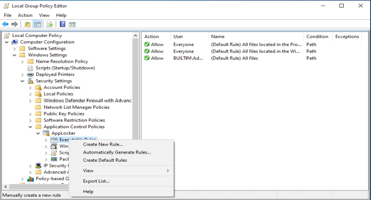Click the Back arrow toolbar icon
Screen dimensions: 371x200
(x=5, y=24)
